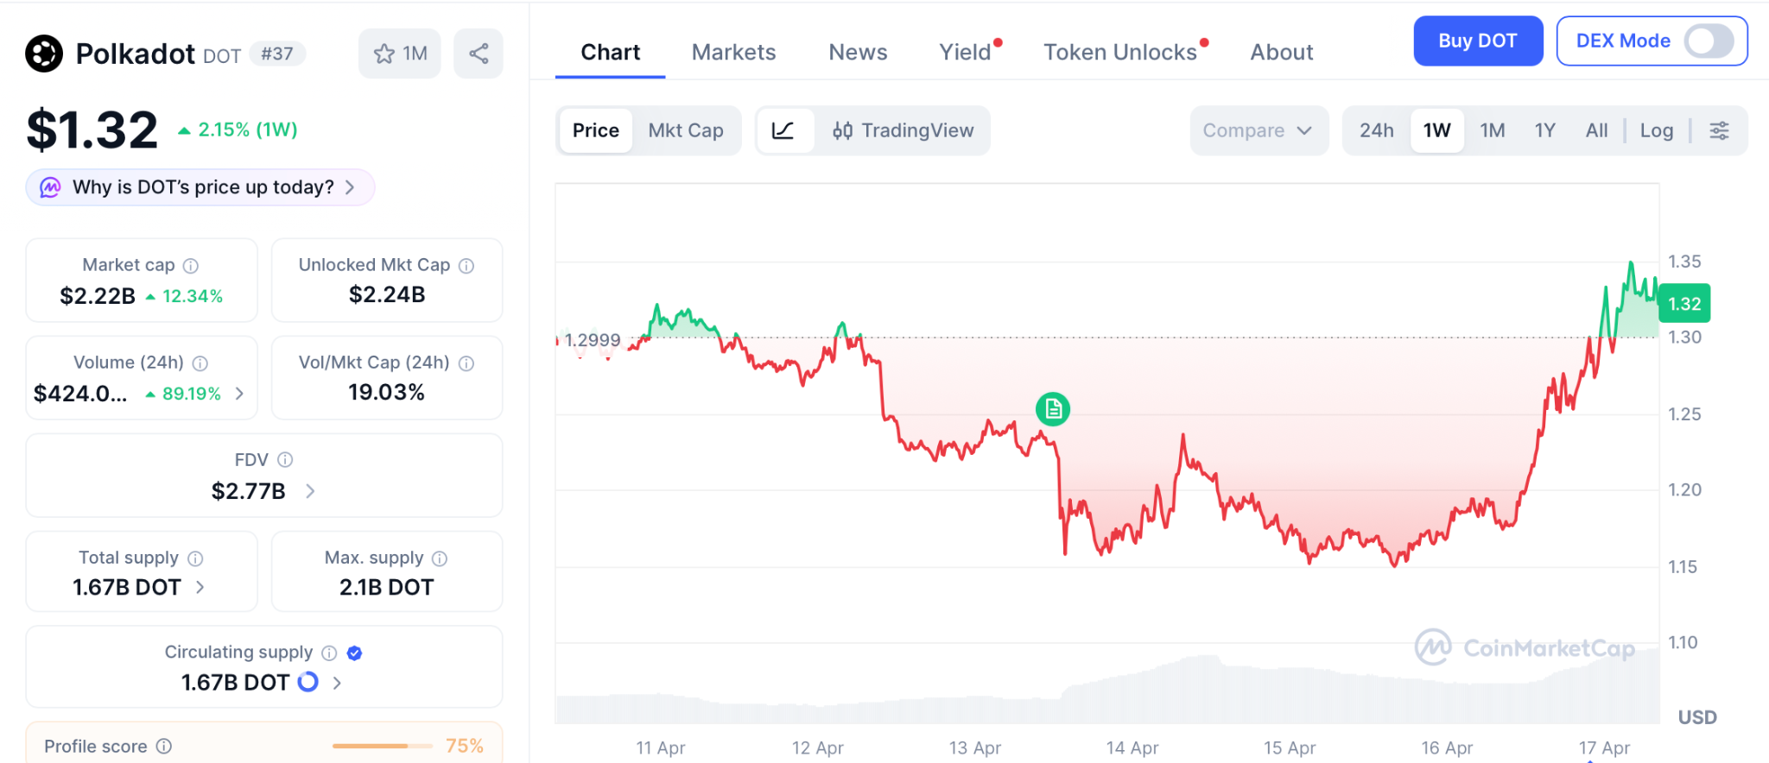Select the line chart icon

click(783, 130)
